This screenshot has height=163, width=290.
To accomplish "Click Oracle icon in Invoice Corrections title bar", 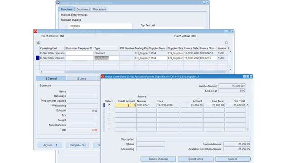I will (x=103, y=77).
